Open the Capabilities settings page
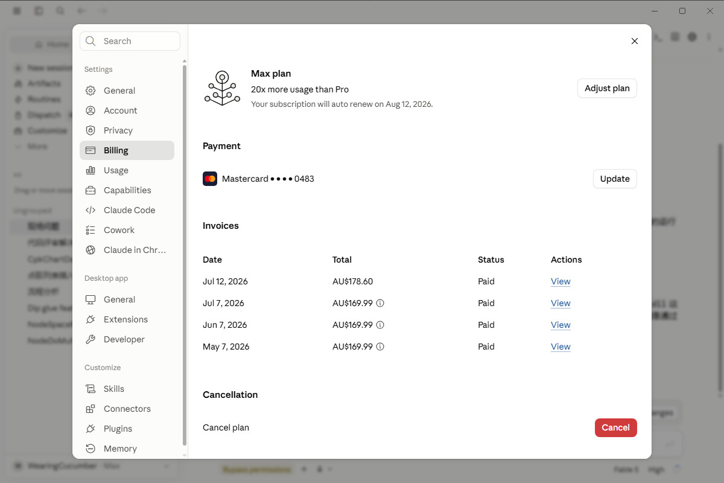The height and width of the screenshot is (483, 724). point(127,190)
